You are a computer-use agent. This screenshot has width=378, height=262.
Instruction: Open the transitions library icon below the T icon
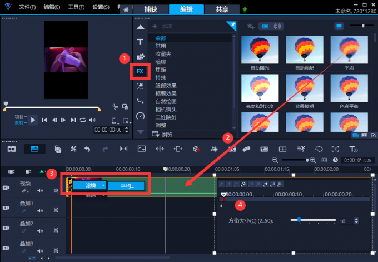pyautogui.click(x=141, y=56)
